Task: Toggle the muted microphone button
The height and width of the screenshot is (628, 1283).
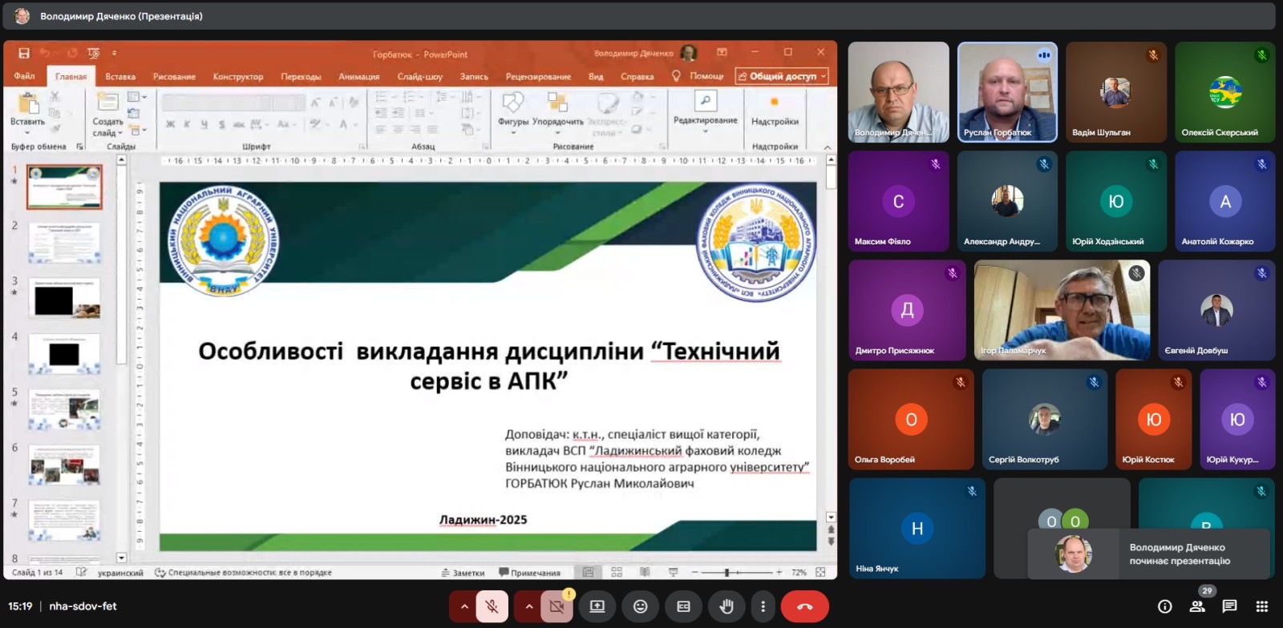Action: point(492,606)
